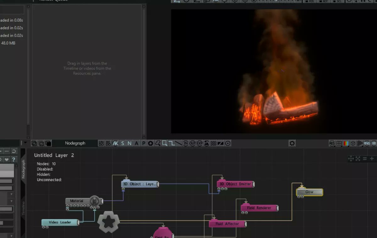Click the '48.0 MB' text in log
377x238 pixels.
pos(8,43)
